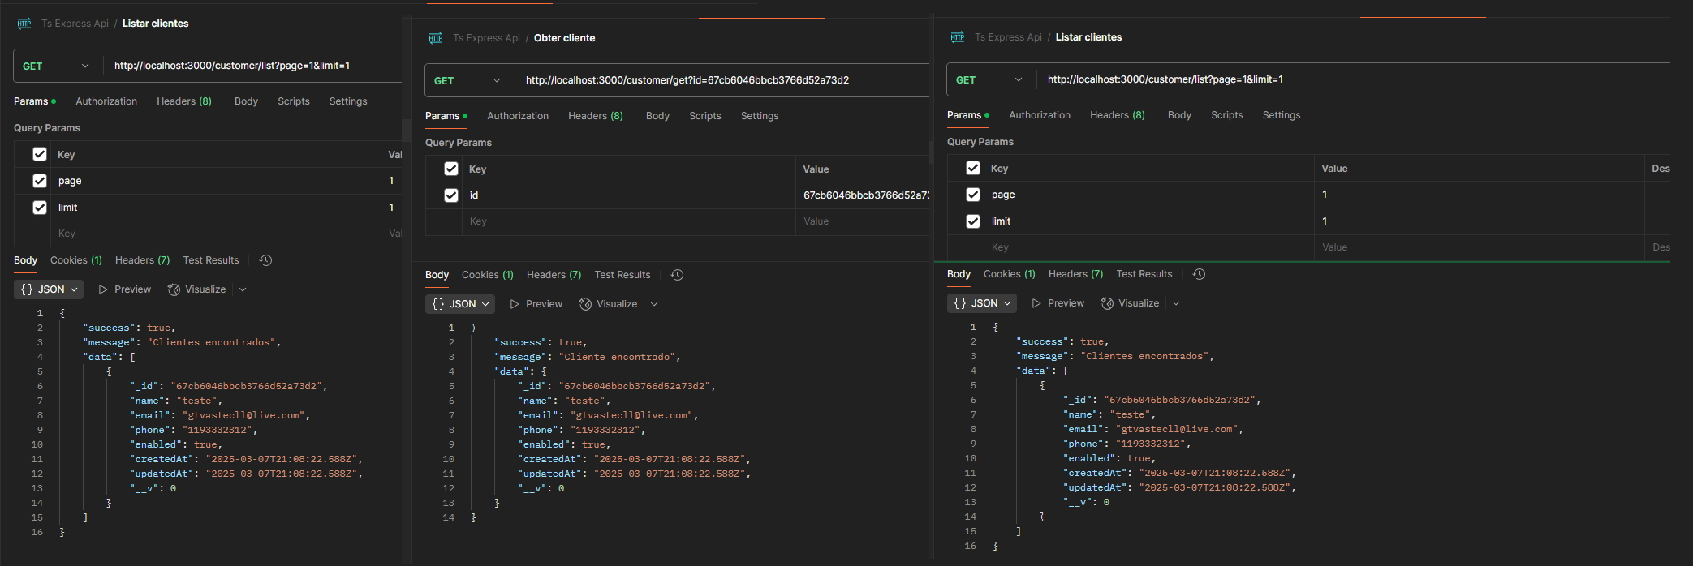Open Headers (8) tab in Obter cliente panel
This screenshot has height=566, width=1693.
point(596,116)
